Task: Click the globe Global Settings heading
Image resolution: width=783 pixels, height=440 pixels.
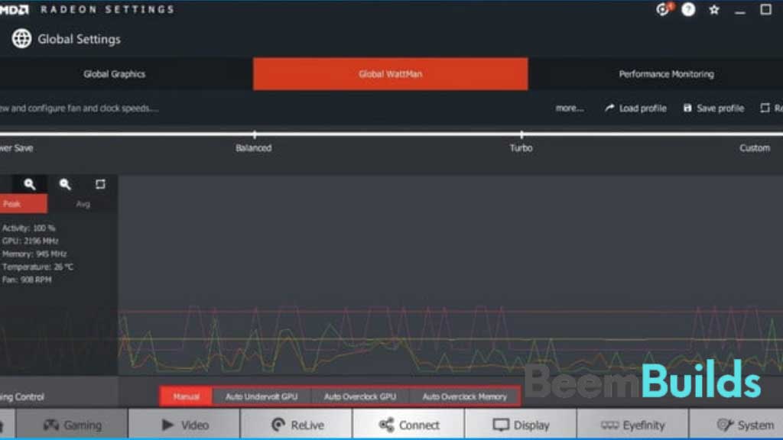Action: [66, 39]
